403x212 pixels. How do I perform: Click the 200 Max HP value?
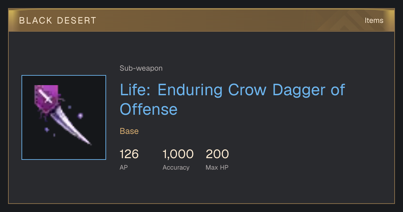click(217, 154)
